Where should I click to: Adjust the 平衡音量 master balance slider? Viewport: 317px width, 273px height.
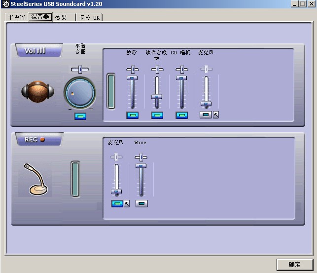pos(80,70)
